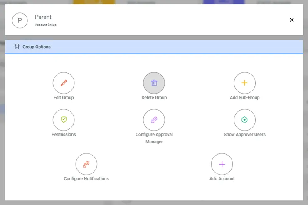Viewport: 308px width, 205px height.
Task: Click the Delete Group trash icon
Action: pos(154,83)
